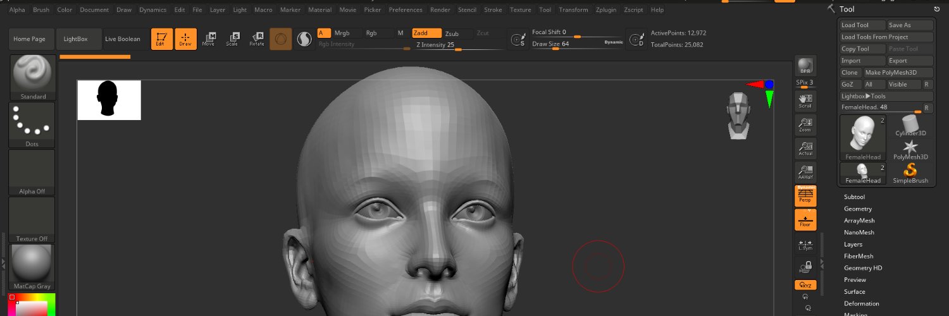Click the Zoom canvas icon
The image size is (949, 316).
pyautogui.click(x=805, y=125)
